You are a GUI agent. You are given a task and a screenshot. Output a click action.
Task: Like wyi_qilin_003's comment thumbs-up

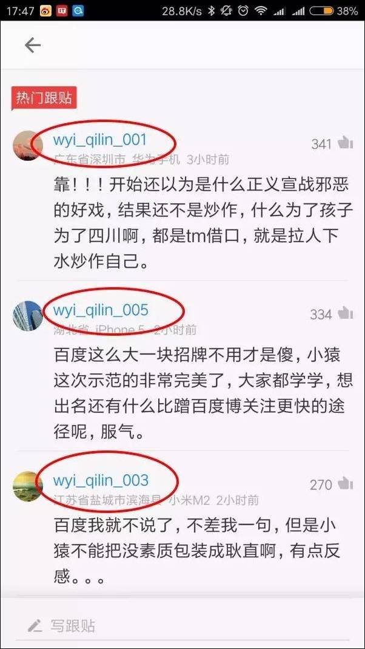click(x=345, y=483)
